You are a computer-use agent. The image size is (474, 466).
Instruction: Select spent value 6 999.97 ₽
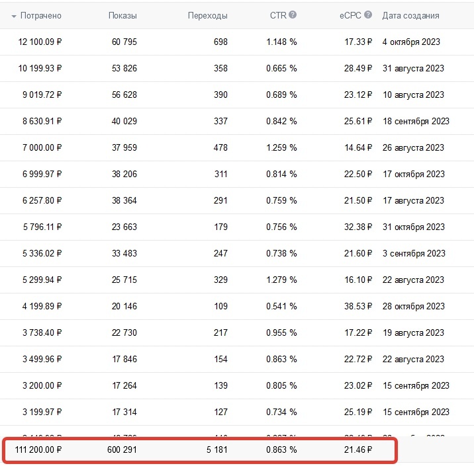(x=42, y=174)
